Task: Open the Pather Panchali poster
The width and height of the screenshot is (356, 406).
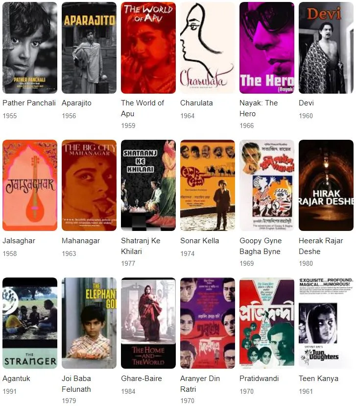Action: click(30, 48)
